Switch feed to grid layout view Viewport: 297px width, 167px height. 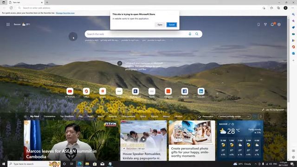tap(255, 116)
